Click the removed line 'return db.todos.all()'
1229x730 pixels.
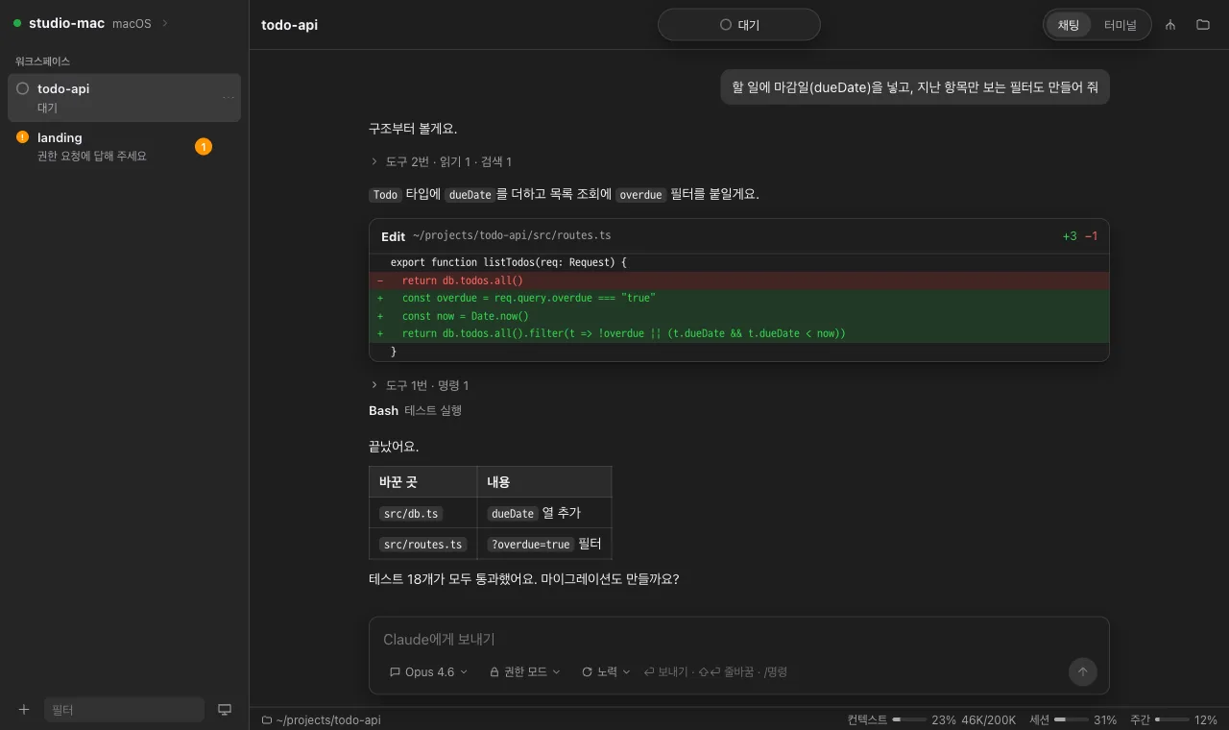click(x=739, y=280)
